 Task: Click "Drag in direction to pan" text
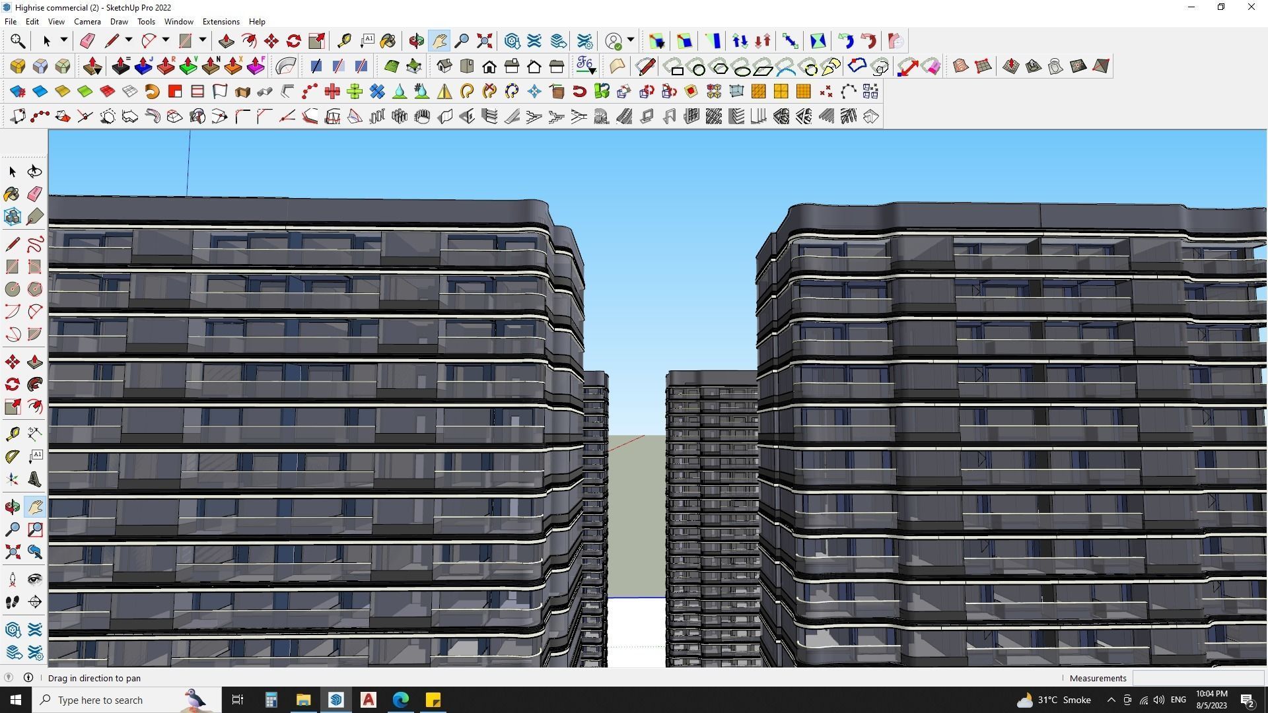click(94, 678)
